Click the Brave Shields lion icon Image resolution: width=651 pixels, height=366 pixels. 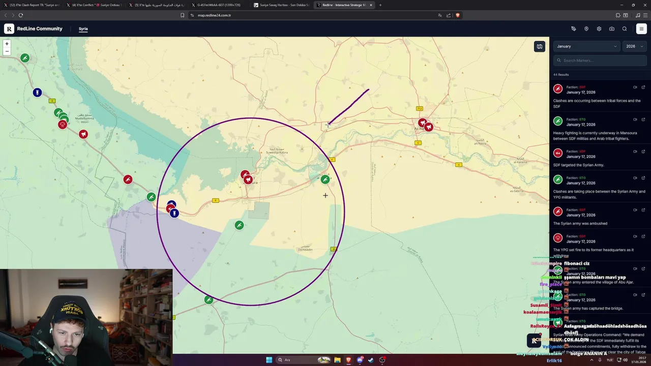tap(457, 15)
